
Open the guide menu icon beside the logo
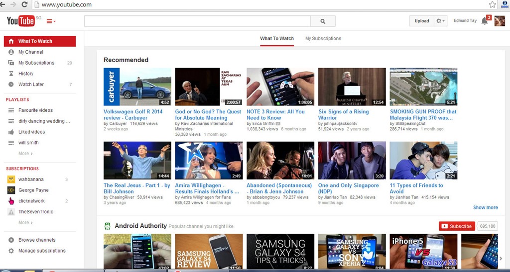click(x=51, y=21)
